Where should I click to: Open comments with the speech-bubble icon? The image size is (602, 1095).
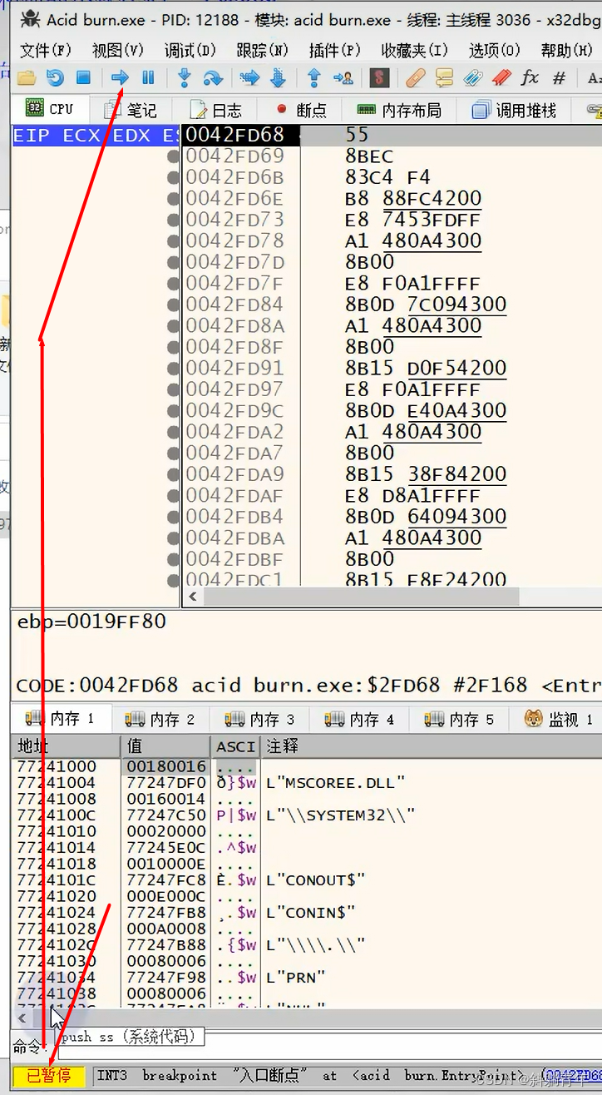click(444, 78)
